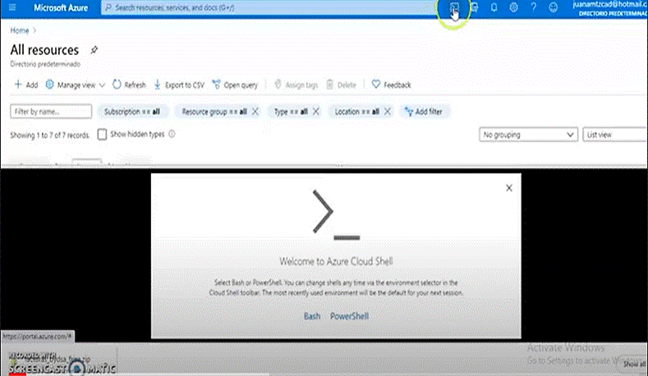Open query in Resource Graph
Viewport: 648px width, 376px height.
click(x=235, y=85)
